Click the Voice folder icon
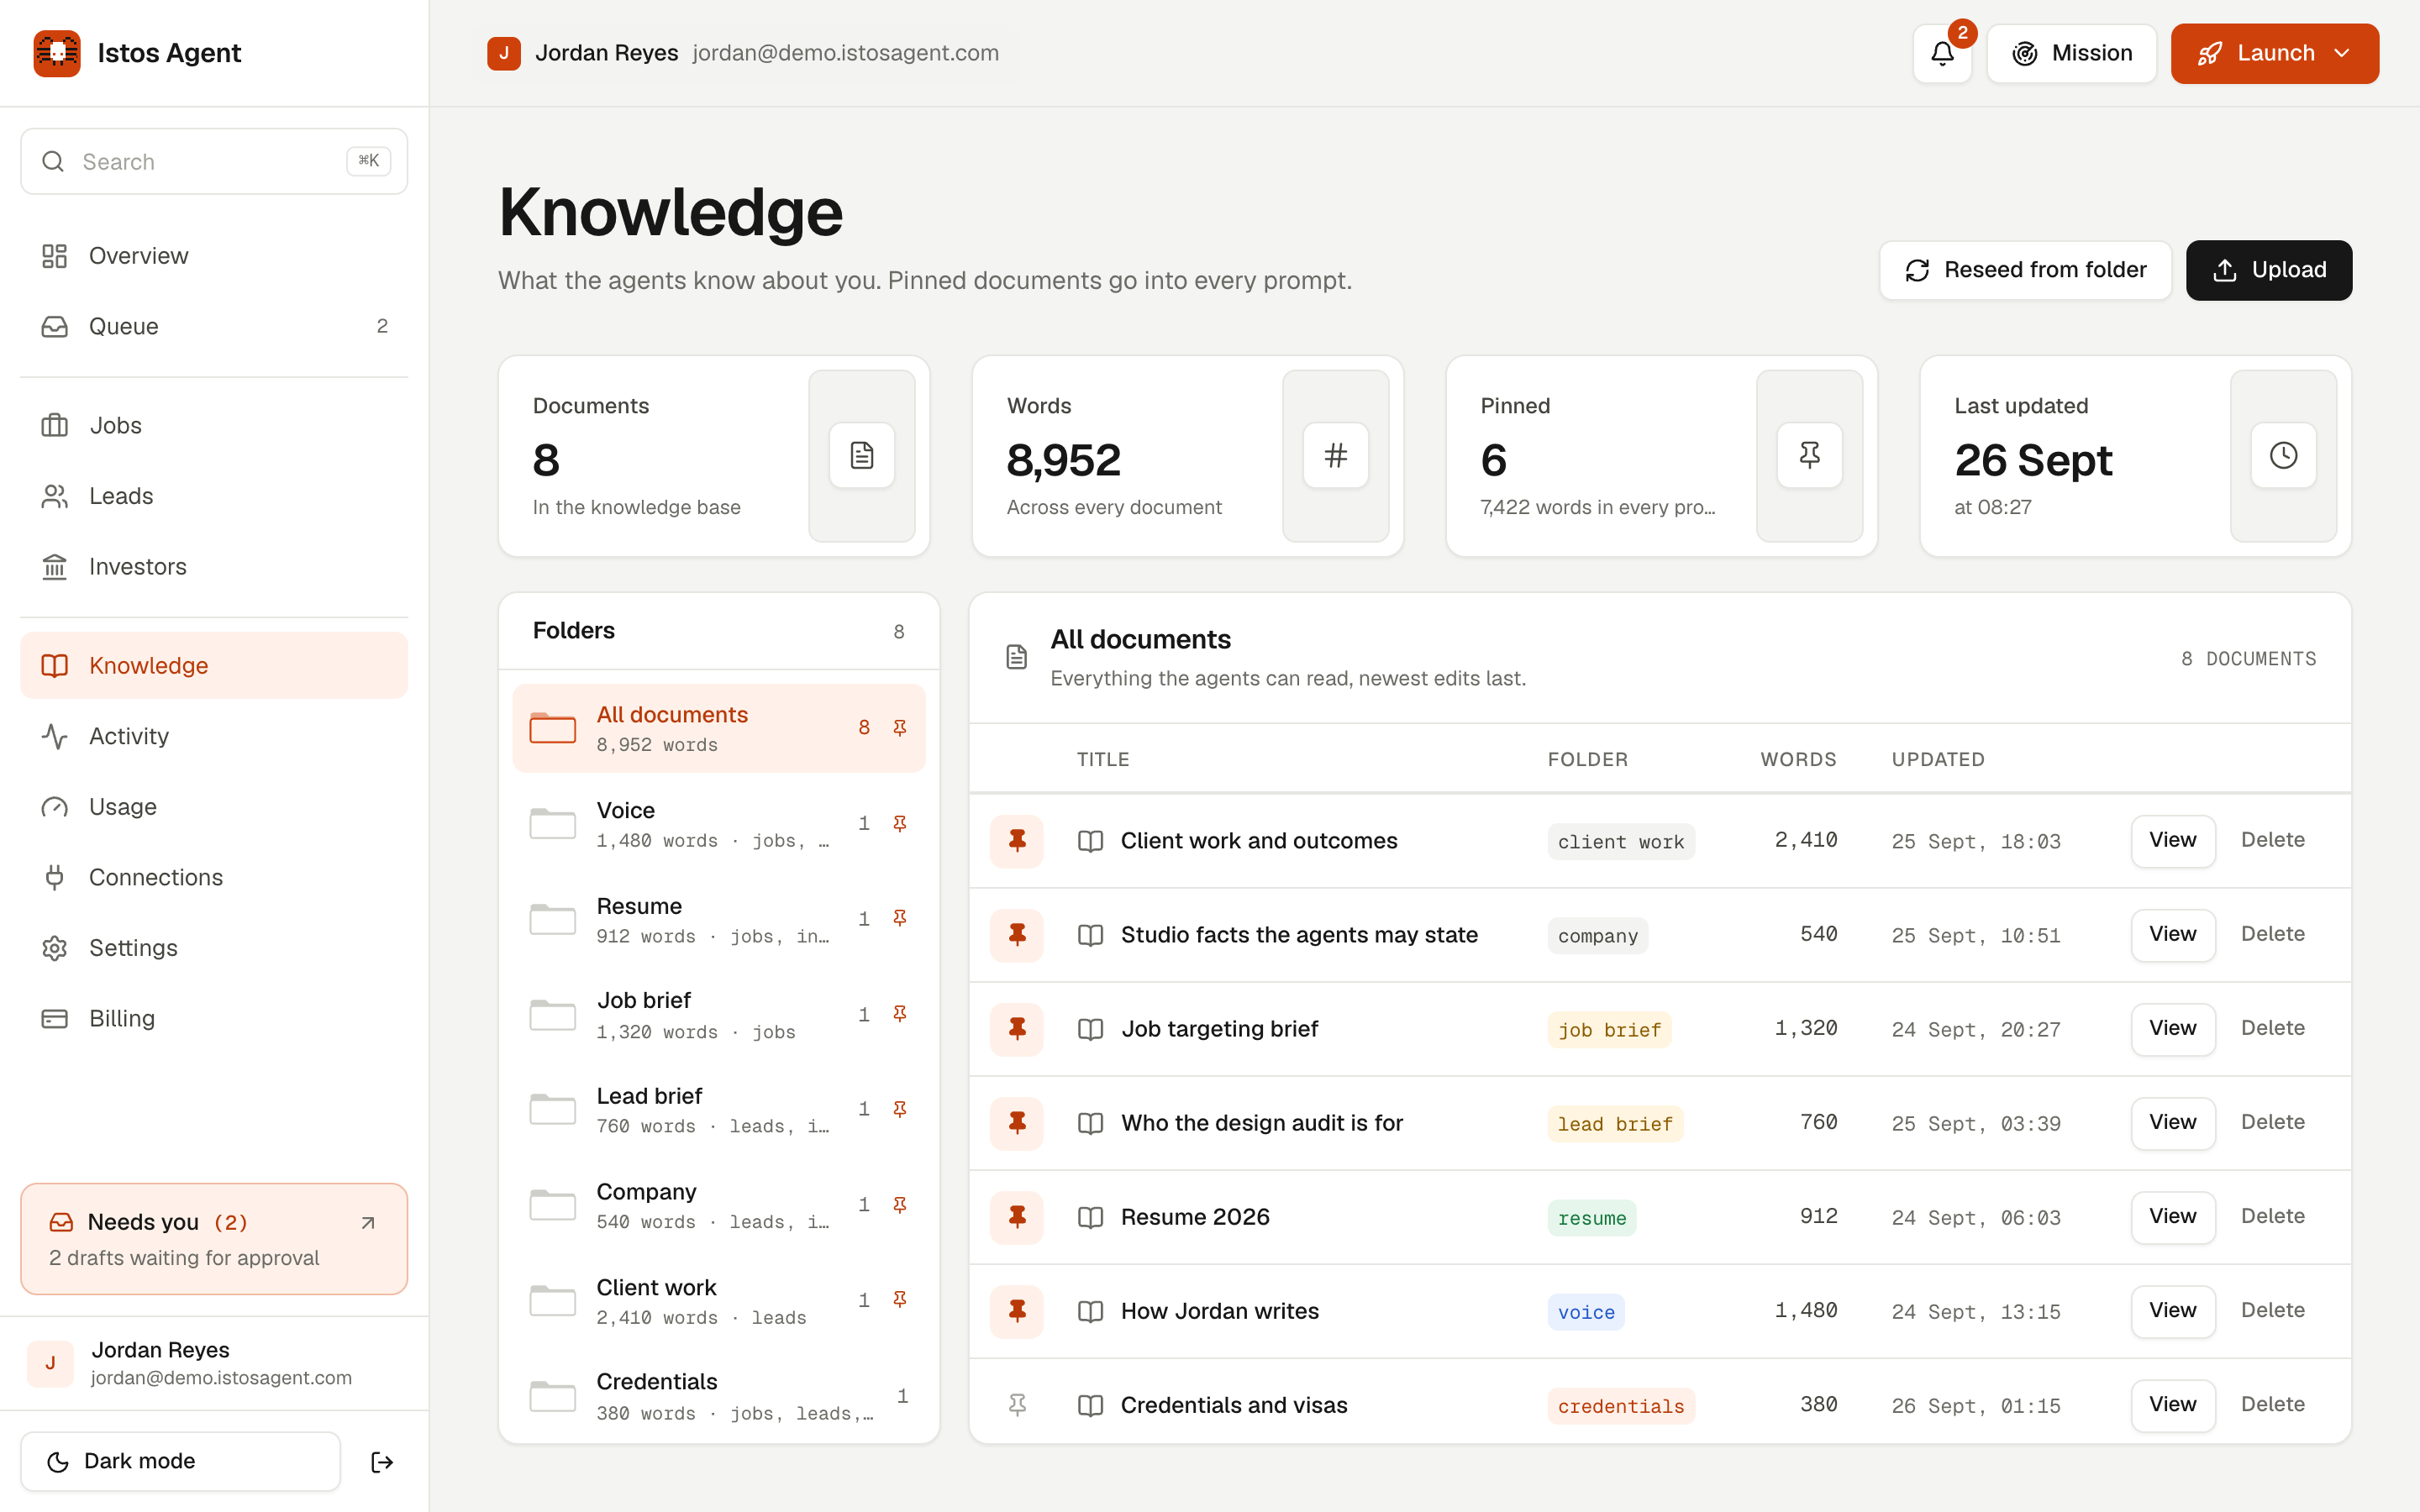Screen dimensions: 2420x1512 tap(552, 824)
